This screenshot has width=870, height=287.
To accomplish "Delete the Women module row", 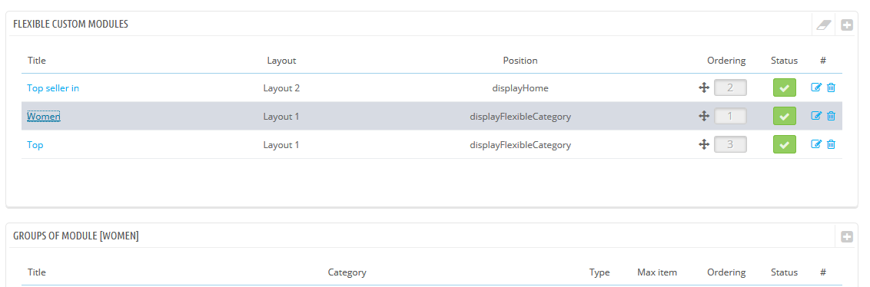I will click(x=831, y=116).
